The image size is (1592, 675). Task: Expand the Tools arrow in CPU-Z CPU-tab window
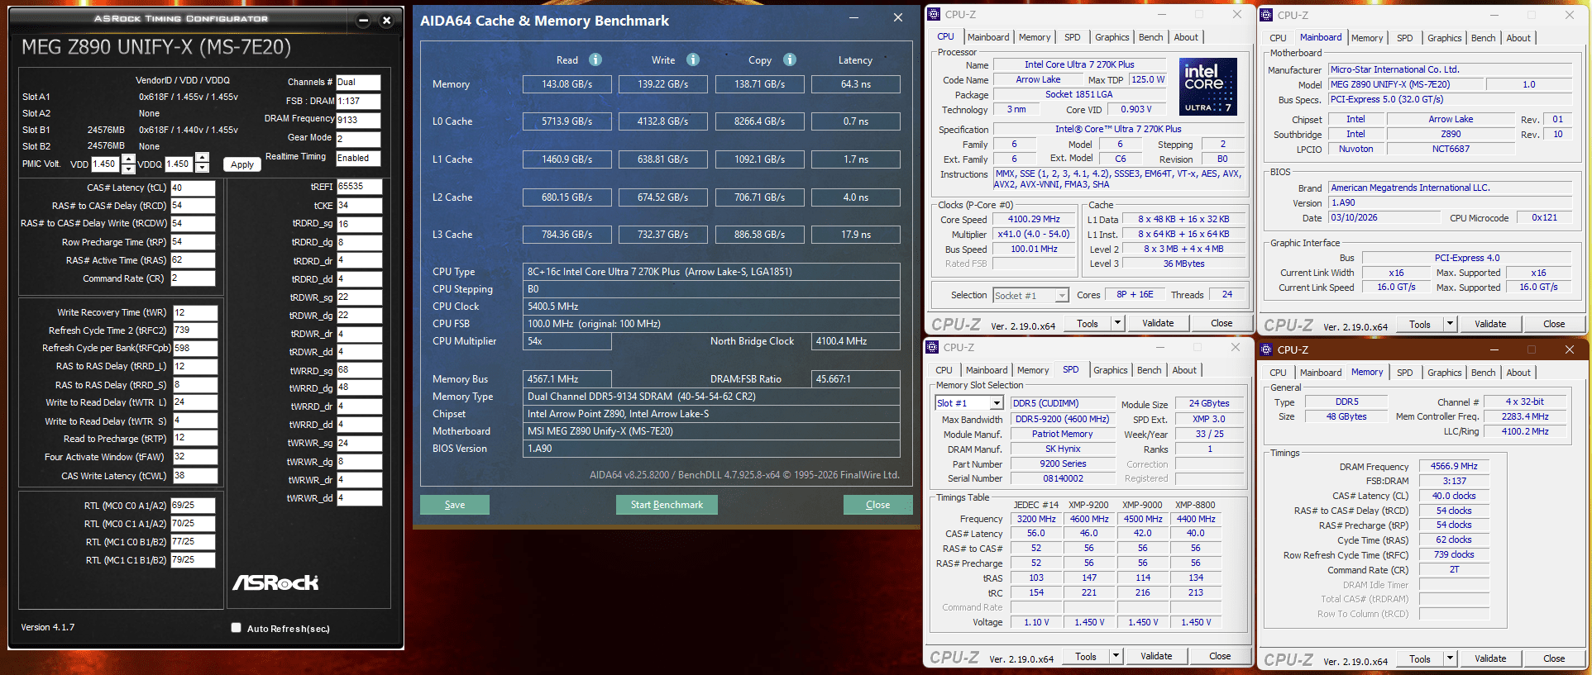coord(1118,323)
